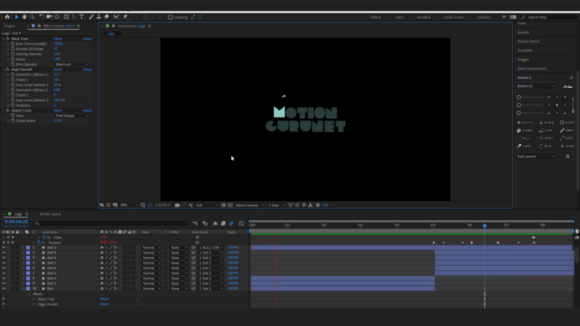Select the Type text tool
The height and width of the screenshot is (326, 580).
82,17
